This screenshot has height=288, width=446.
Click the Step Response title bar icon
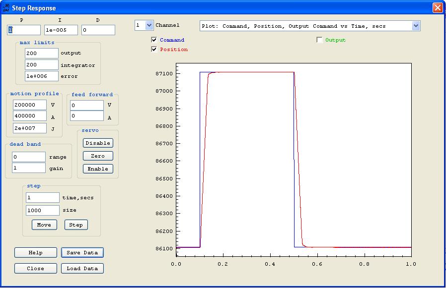[x=6, y=7]
